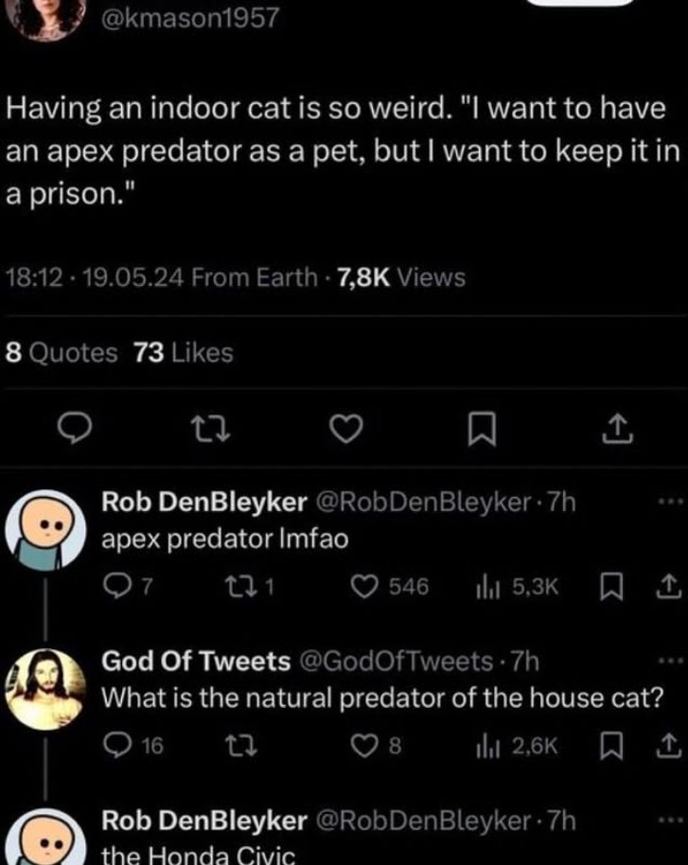The width and height of the screenshot is (688, 865).
Task: Reply to the 'apex predator lmfao' tweet
Action: pos(113,587)
